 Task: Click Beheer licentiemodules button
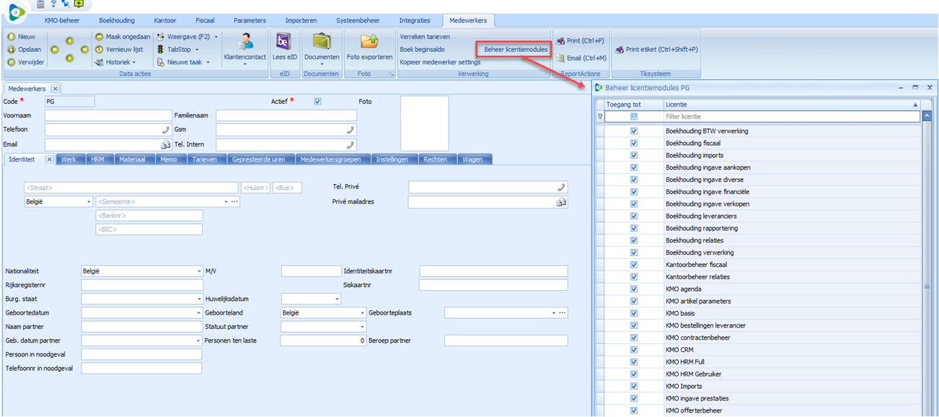(516, 50)
